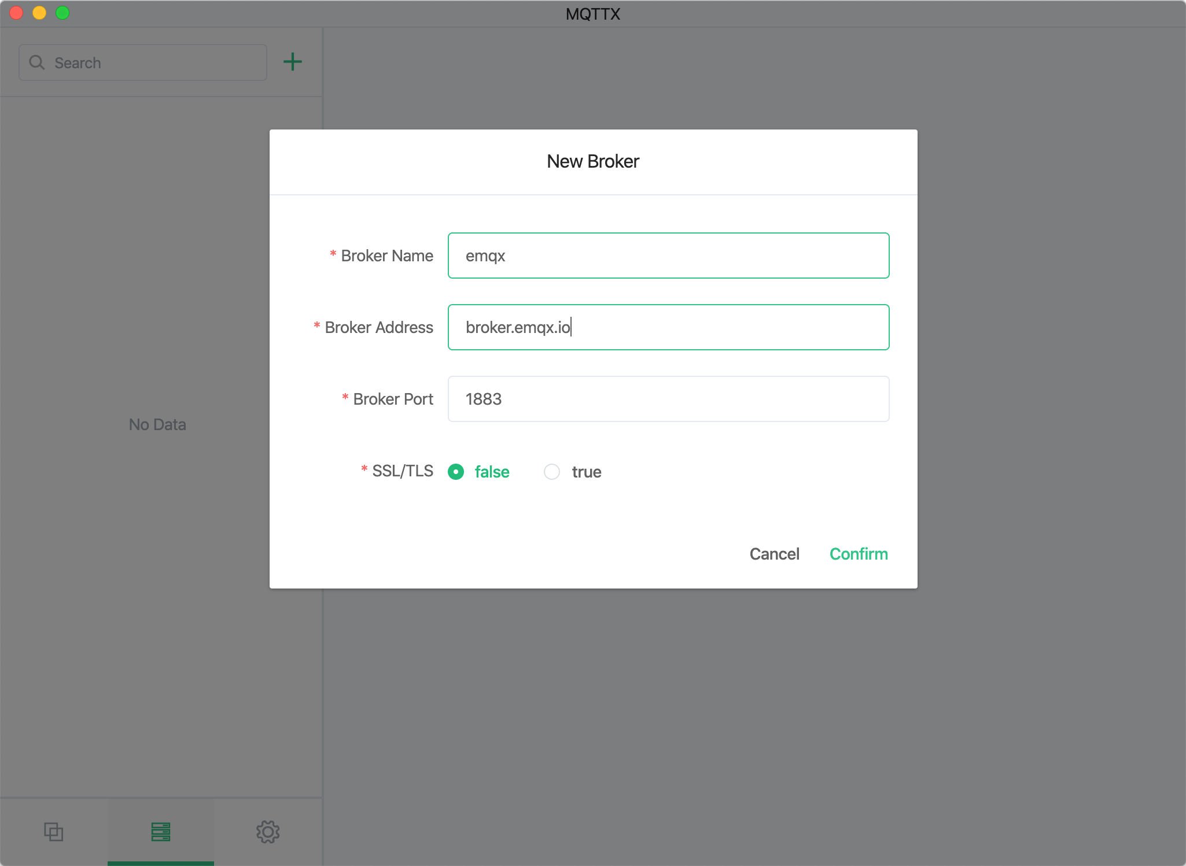Click the search magnifier icon

[37, 62]
